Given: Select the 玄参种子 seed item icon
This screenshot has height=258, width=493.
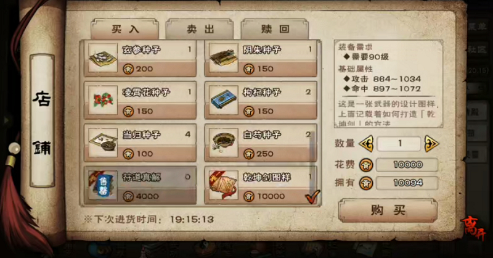Looking at the screenshot, I should [x=103, y=57].
